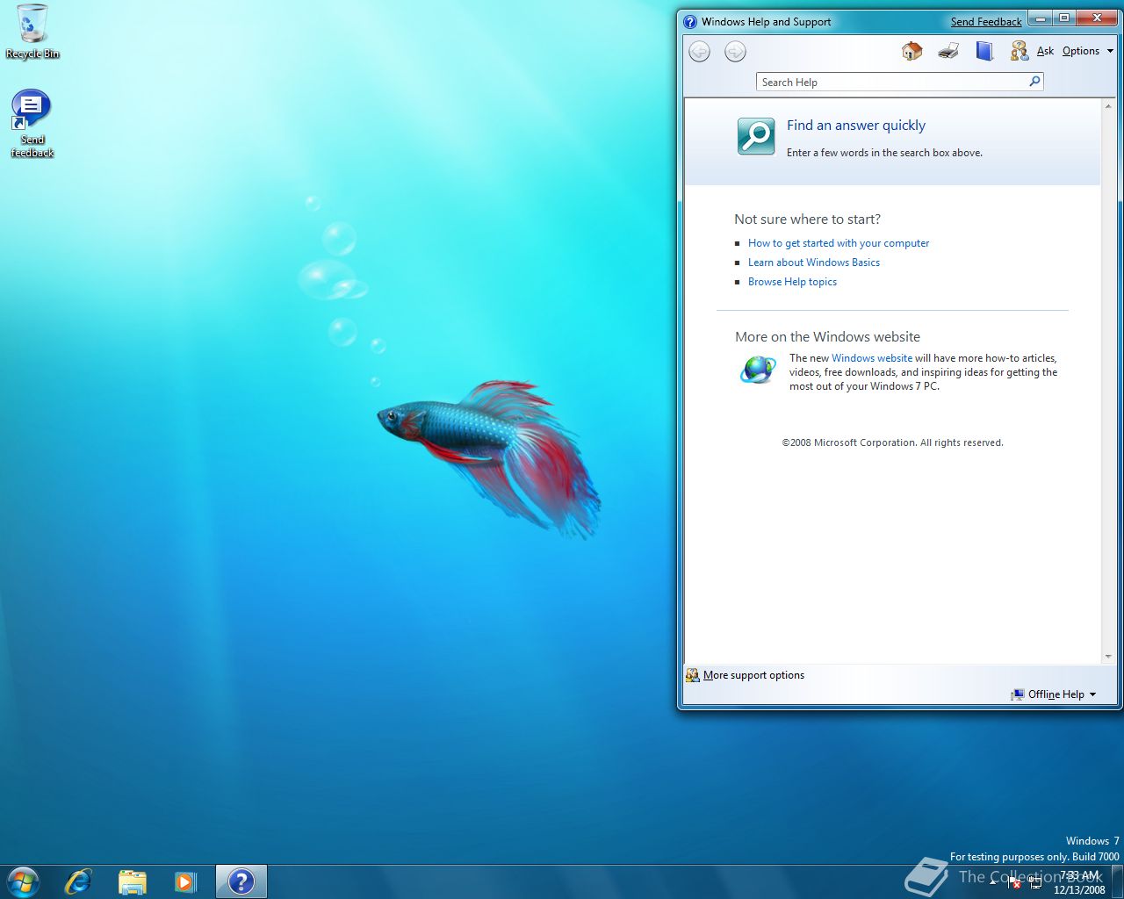Click the Back navigation arrow
Image resolution: width=1124 pixels, height=899 pixels.
tap(699, 52)
